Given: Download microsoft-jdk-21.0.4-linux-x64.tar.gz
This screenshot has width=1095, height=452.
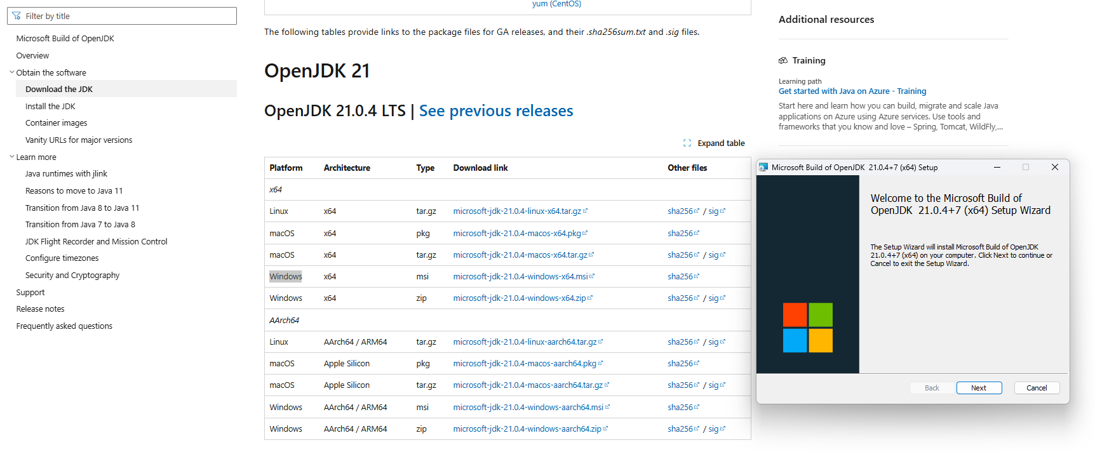Looking at the screenshot, I should (x=520, y=211).
